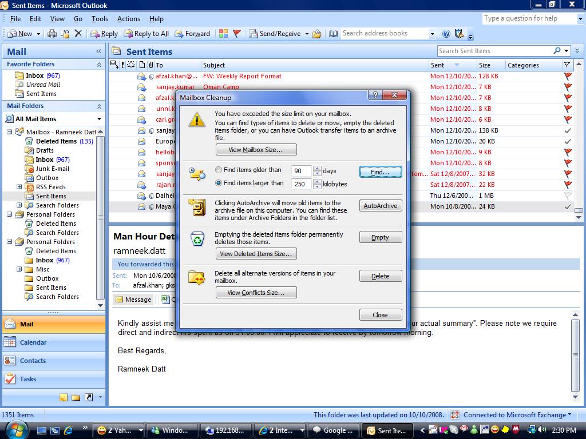Screen dimensions: 586x439
Task: Select the Find items larger than radio button
Action: pos(219,183)
